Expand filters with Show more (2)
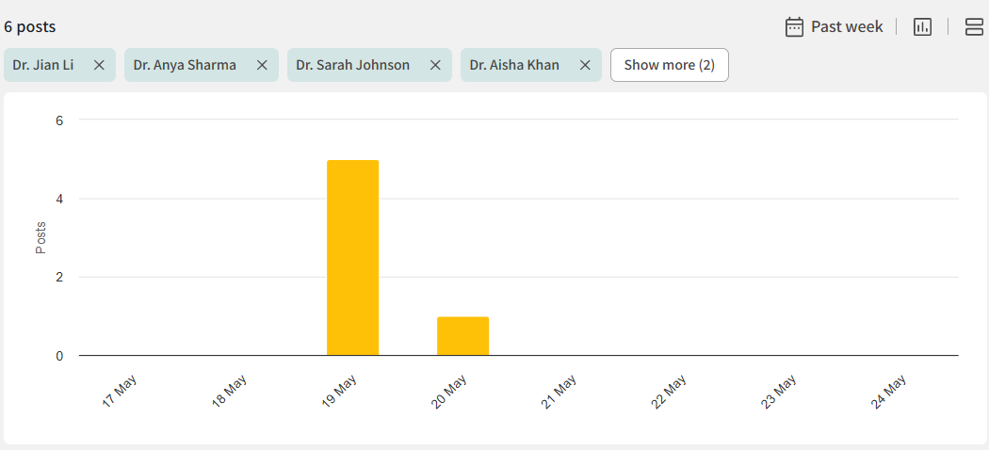989x450 pixels. click(669, 65)
